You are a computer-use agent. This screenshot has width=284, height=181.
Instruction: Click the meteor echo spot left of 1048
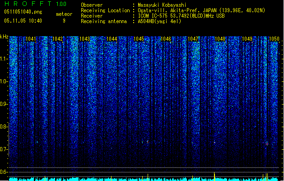point(214,143)
